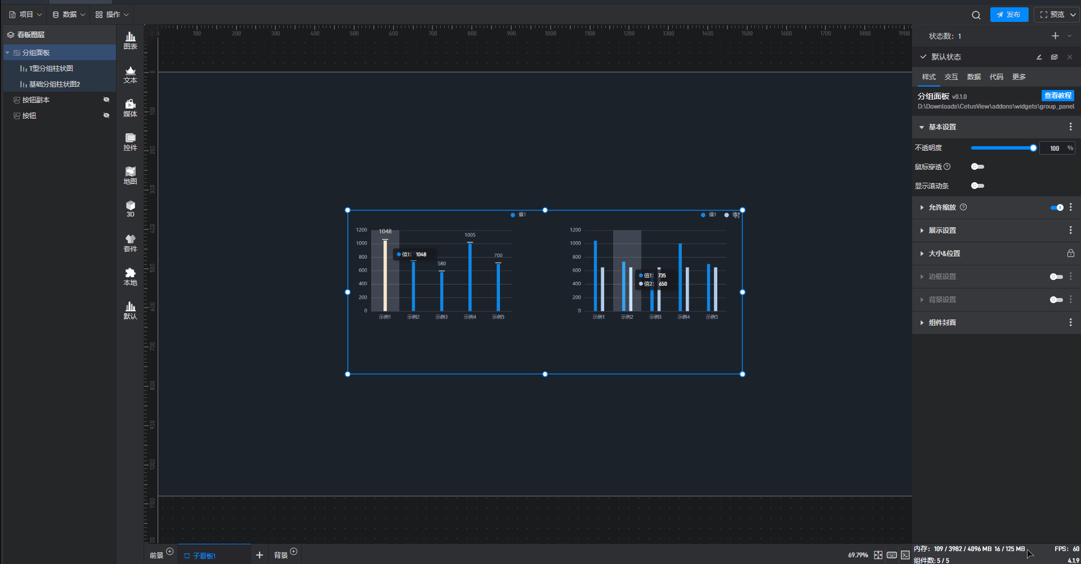Viewport: 1081px width, 564px height.
Task: Click the 不透明度 opacity slider
Action: pos(1002,148)
